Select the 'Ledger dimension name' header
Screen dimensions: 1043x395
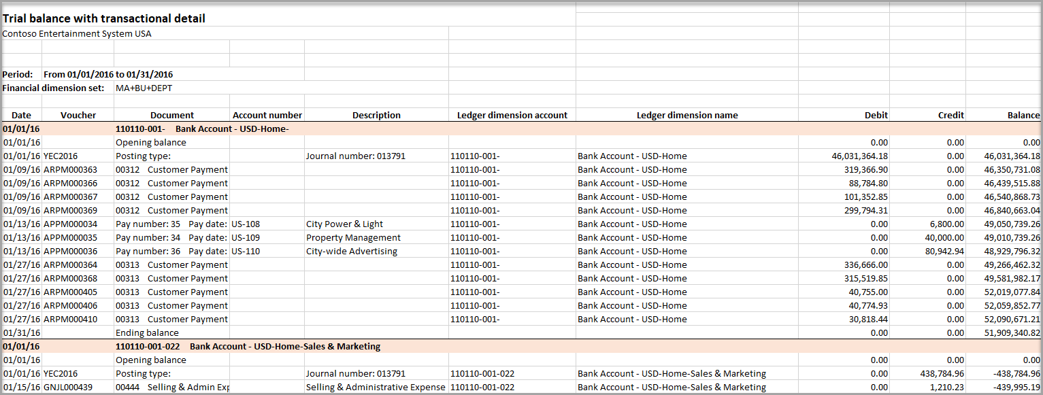point(687,115)
